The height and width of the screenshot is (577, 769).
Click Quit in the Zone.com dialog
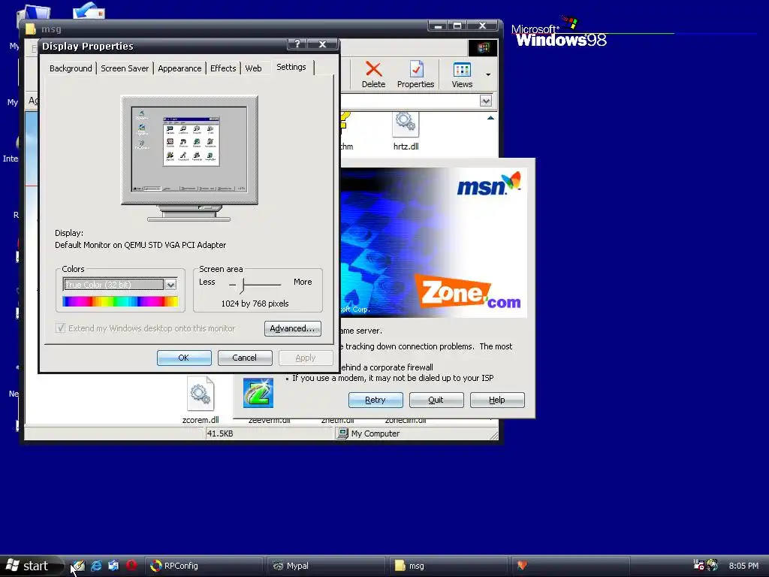coord(436,400)
